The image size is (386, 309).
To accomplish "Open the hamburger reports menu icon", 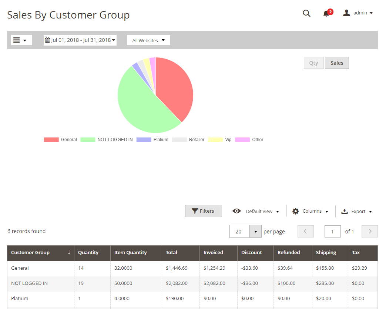I will coord(17,40).
